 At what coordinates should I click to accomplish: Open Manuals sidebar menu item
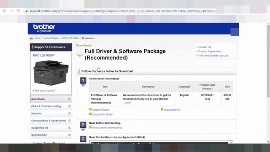pyautogui.click(x=51, y=114)
